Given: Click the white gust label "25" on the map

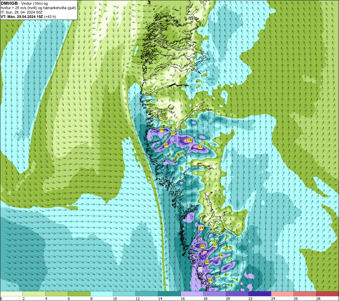Looking at the screenshot, I should pyautogui.click(x=200, y=269).
